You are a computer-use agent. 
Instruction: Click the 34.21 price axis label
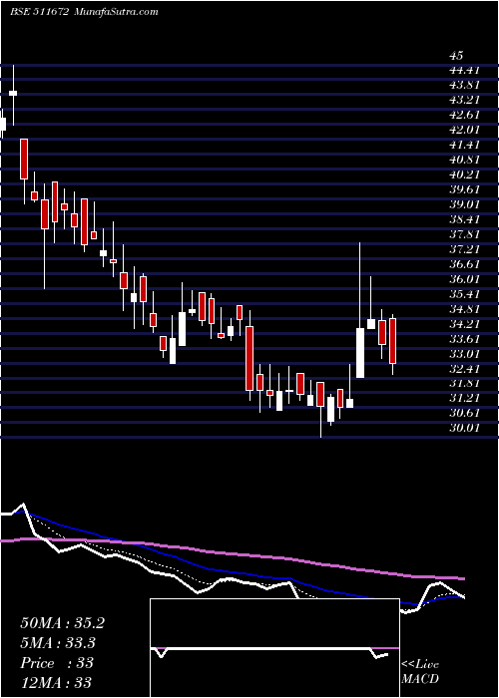pyautogui.click(x=464, y=324)
